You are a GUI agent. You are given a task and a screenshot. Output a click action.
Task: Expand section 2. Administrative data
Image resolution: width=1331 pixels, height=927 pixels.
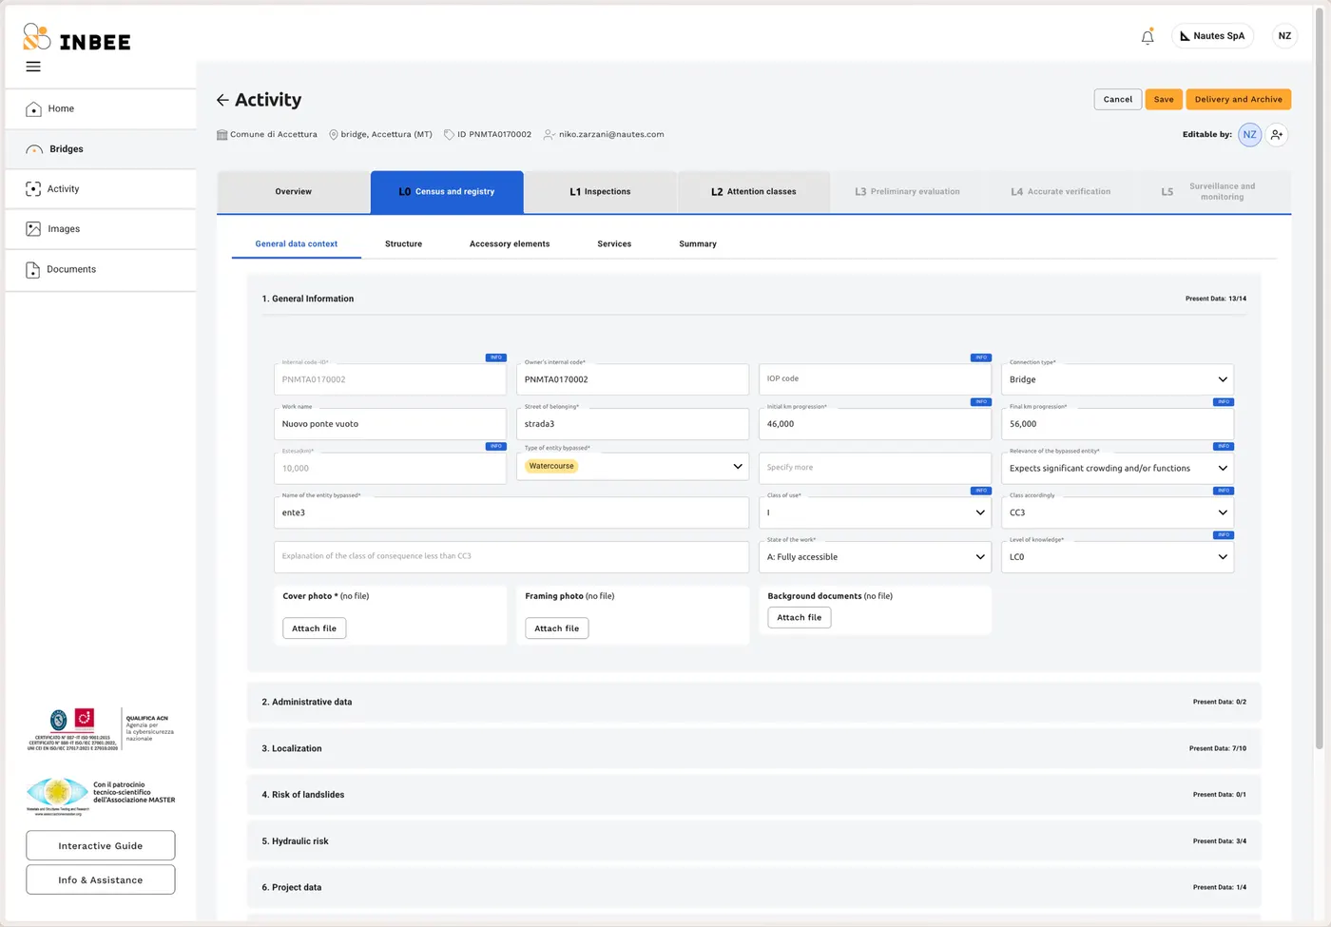click(754, 702)
